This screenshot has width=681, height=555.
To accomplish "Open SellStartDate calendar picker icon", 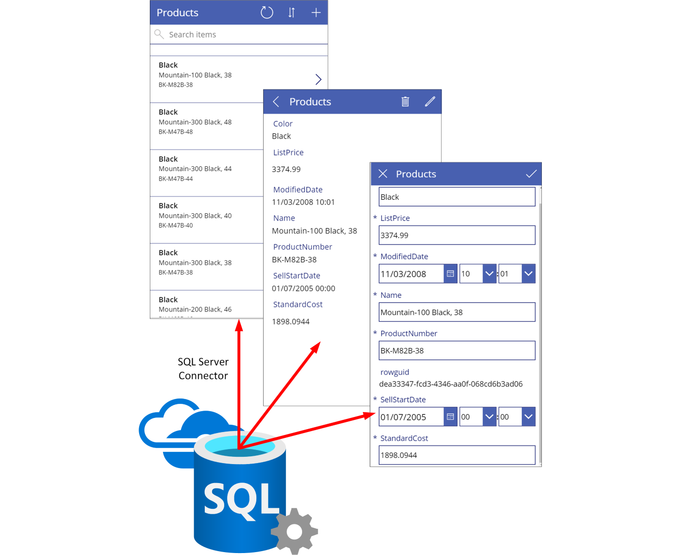I will [450, 416].
